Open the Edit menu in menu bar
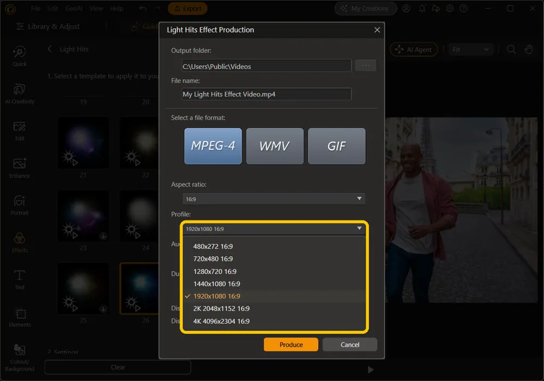The width and height of the screenshot is (544, 381). 53,8
